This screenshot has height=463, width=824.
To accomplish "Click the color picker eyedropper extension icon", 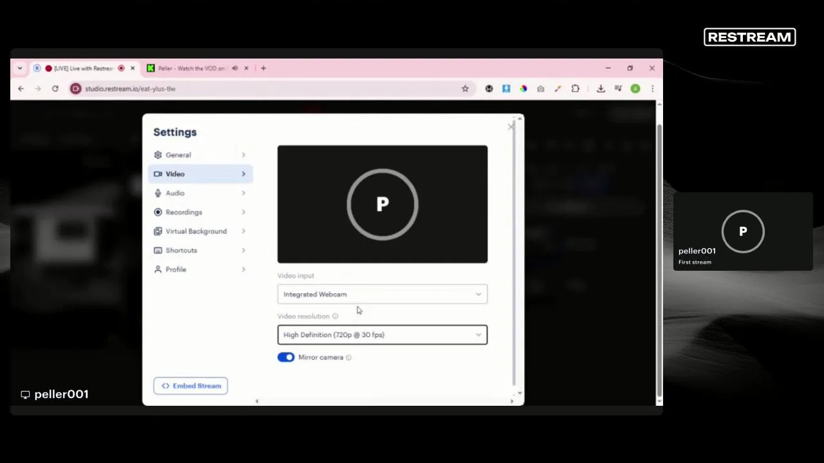I will (x=558, y=89).
